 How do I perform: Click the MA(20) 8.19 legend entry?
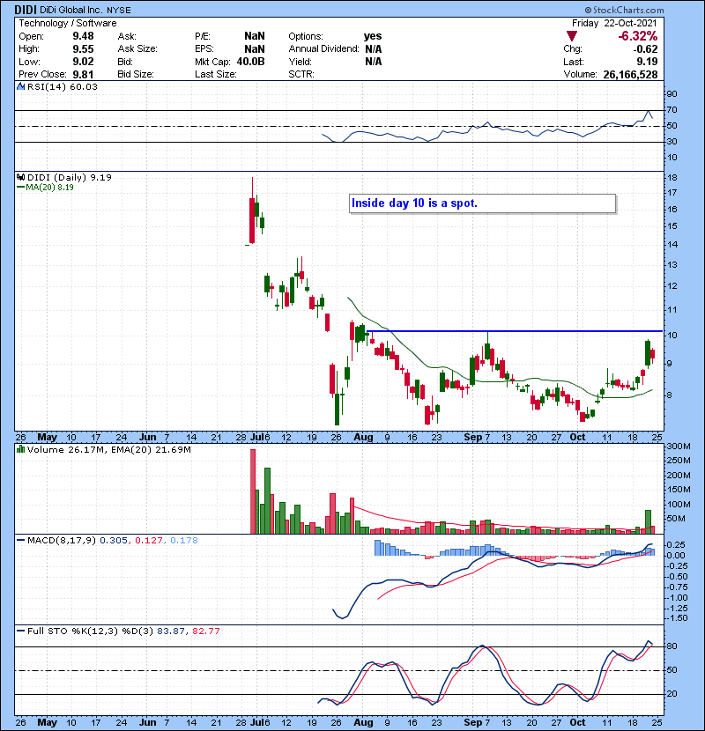[x=45, y=188]
